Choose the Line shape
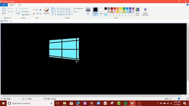Viewport: 189px width, 106px height. (53, 9)
